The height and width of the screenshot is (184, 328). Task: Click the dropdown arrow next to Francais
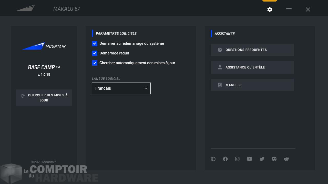pos(146,88)
